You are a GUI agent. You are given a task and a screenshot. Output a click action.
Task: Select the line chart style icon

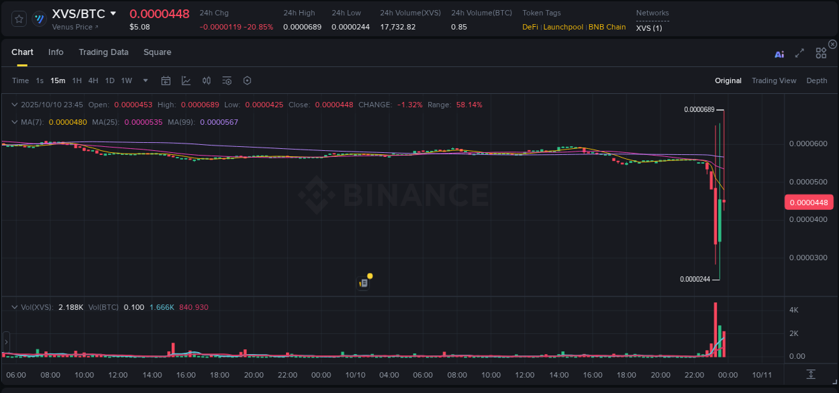[x=186, y=80]
